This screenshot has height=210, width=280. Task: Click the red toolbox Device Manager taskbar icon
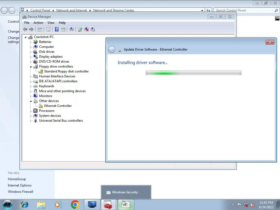click(108, 205)
